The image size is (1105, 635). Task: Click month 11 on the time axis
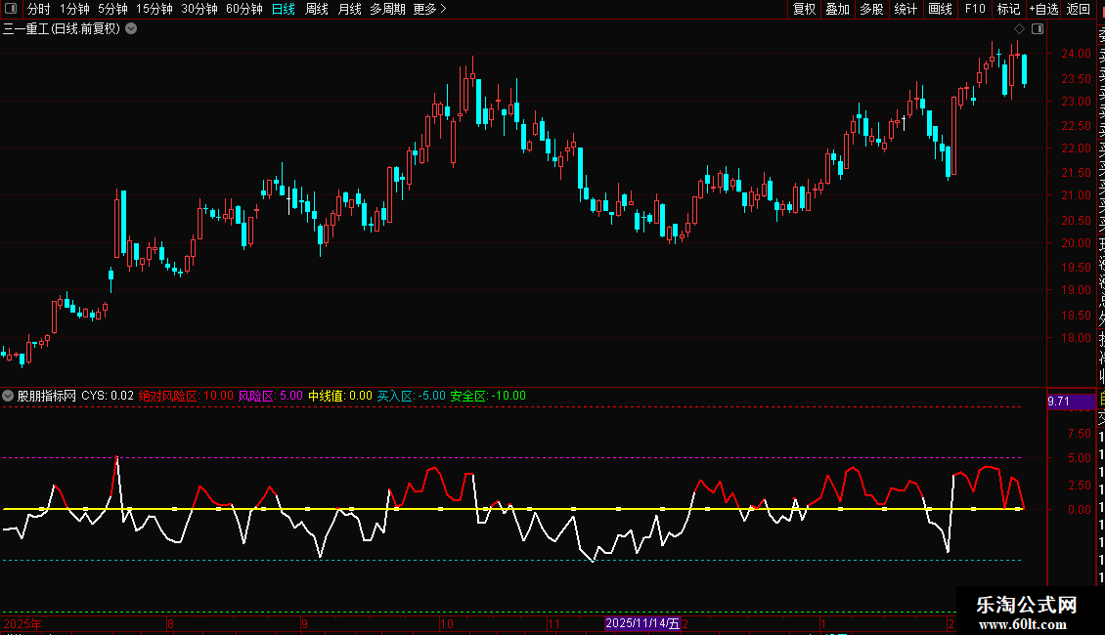(553, 623)
